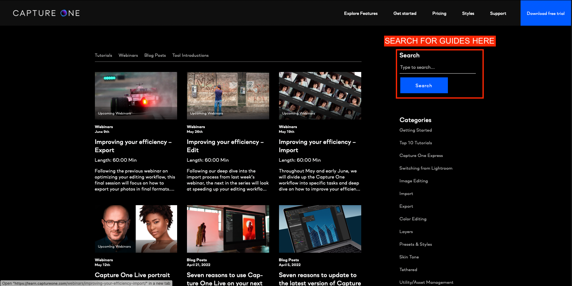
Task: Click Webinars label above May 19th
Action: pos(288,127)
